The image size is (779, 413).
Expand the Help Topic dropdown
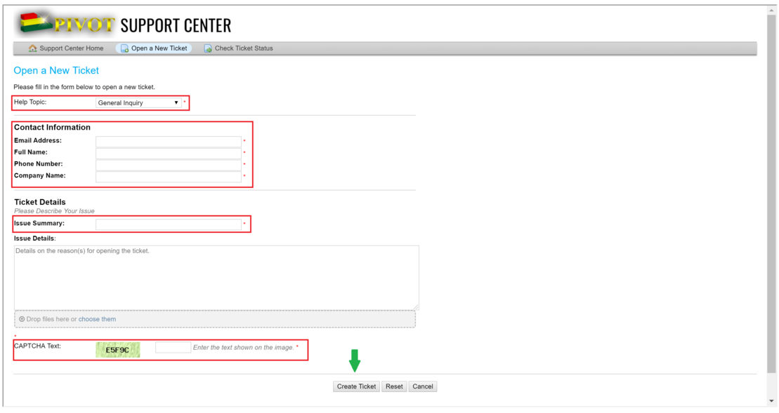pos(138,102)
